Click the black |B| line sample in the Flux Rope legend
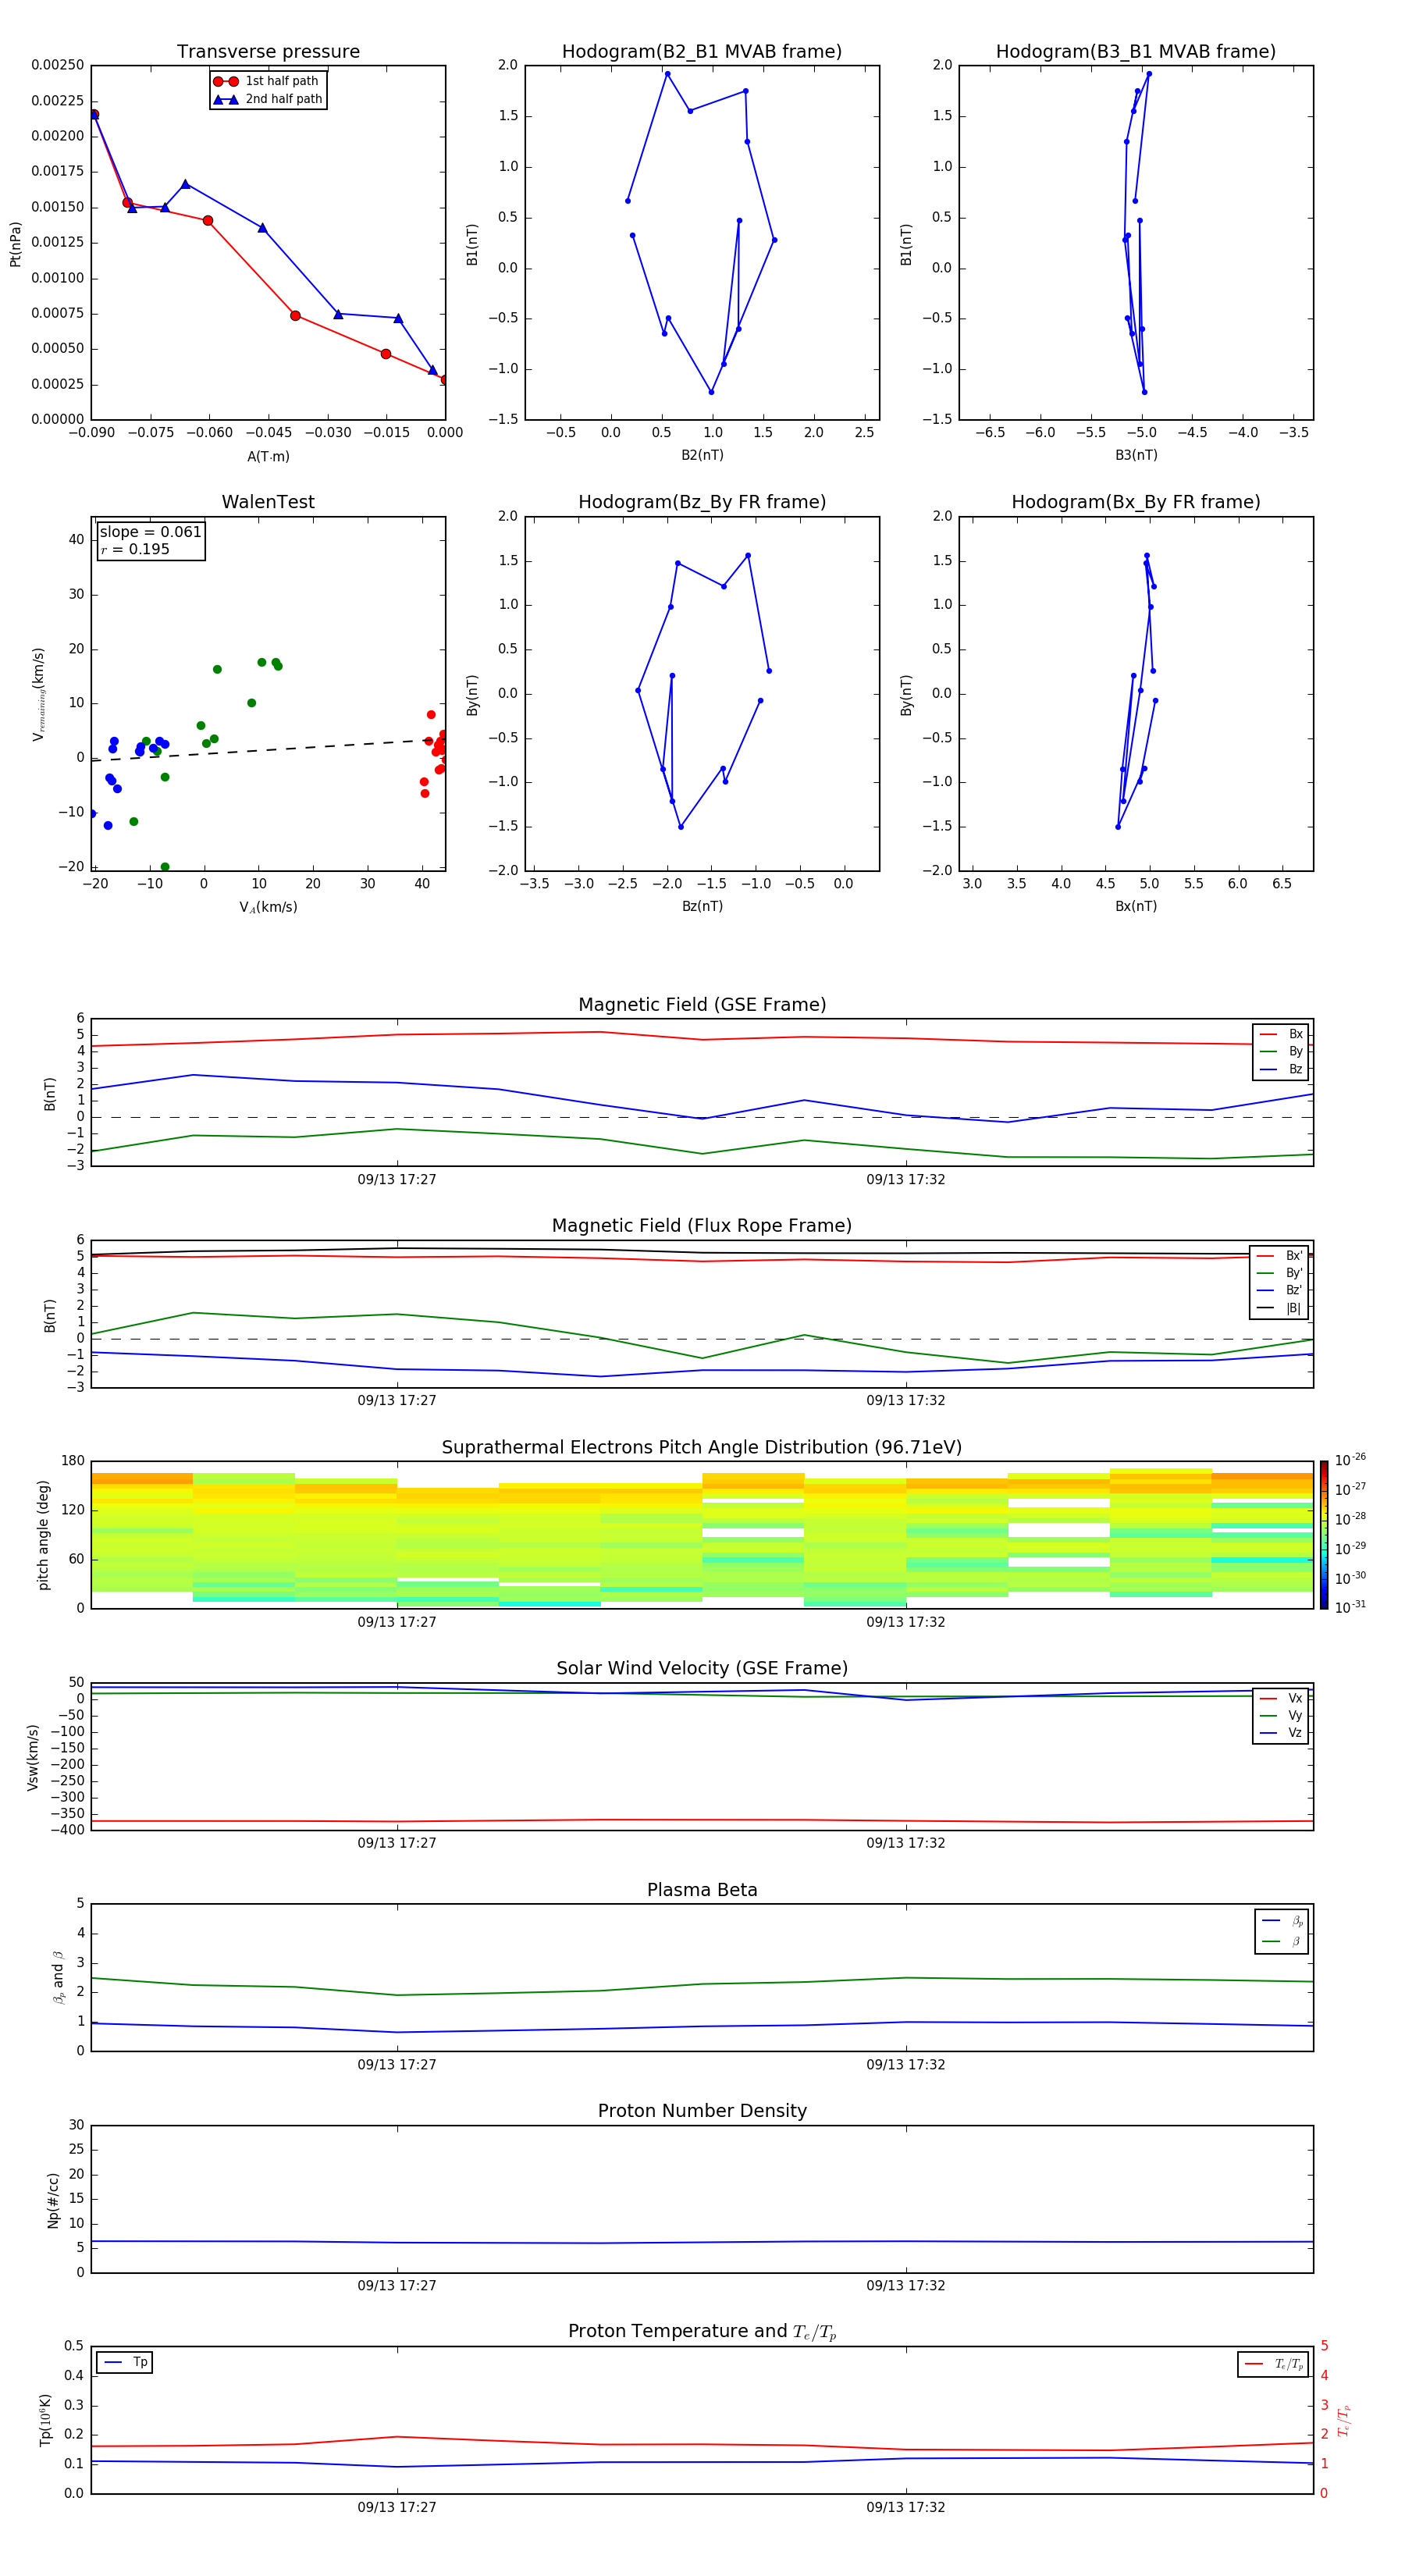The width and height of the screenshot is (1405, 2576). pos(1266,1308)
